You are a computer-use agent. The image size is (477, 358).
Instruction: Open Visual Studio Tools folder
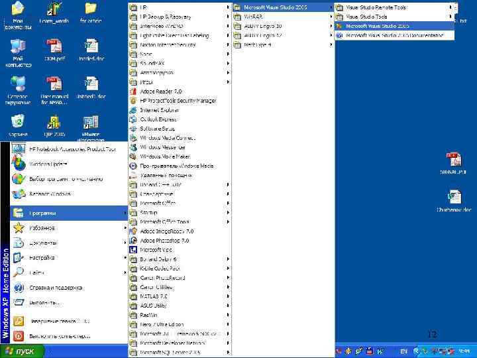[x=395, y=17]
